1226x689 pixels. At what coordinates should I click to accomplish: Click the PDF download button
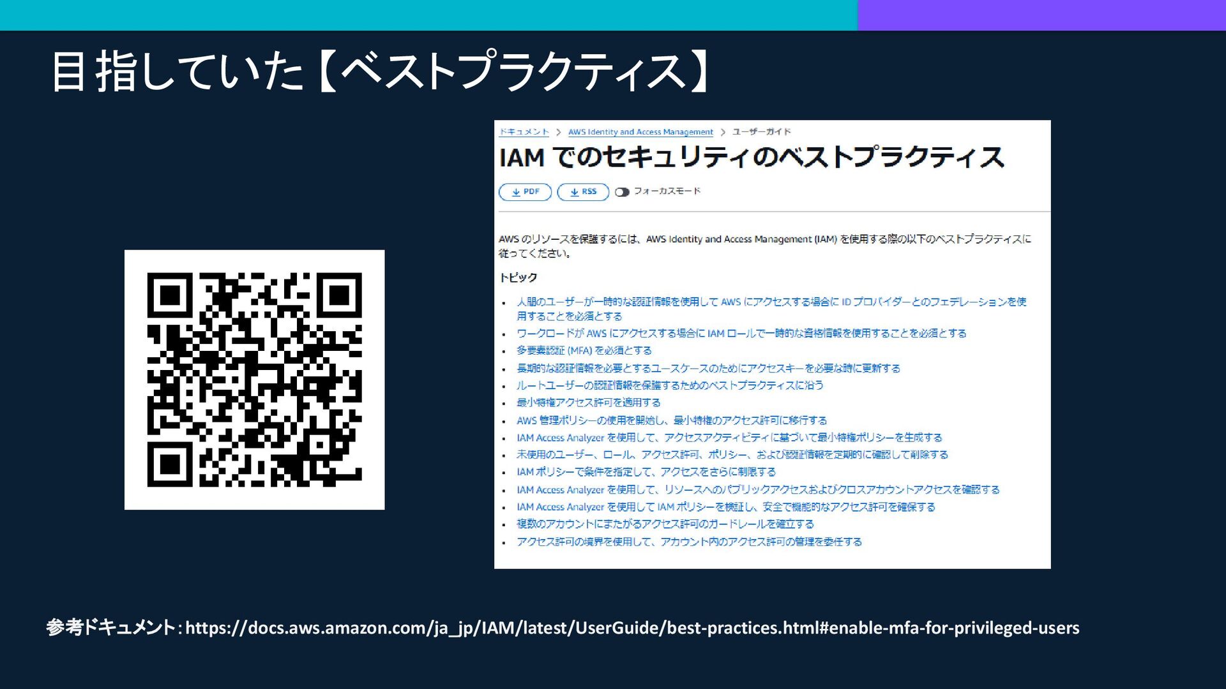point(525,192)
